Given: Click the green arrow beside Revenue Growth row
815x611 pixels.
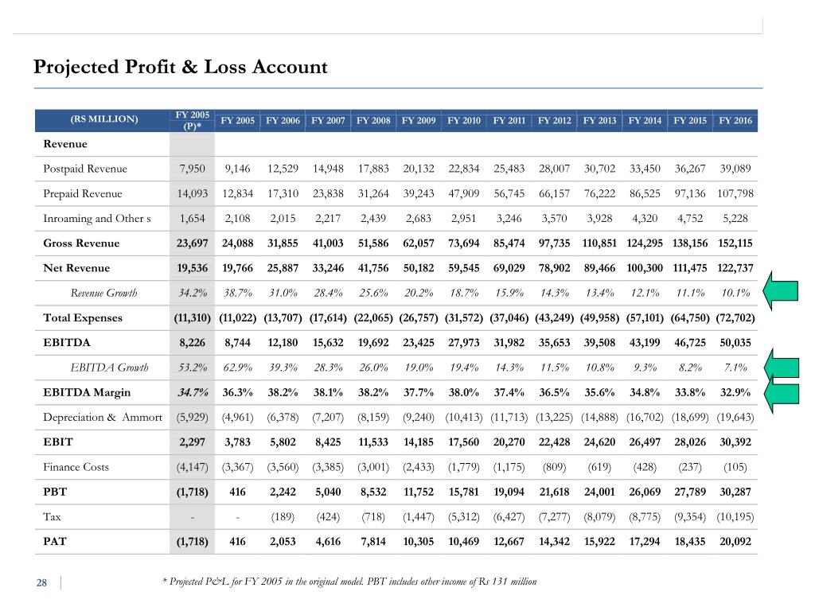Looking at the screenshot, I should click(x=780, y=291).
